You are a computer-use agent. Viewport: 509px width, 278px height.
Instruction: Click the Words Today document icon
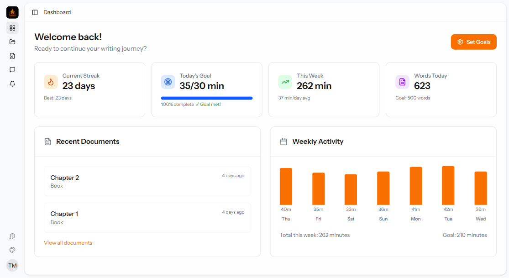pos(402,82)
